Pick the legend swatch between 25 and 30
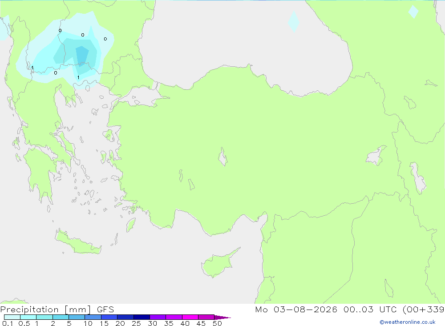The width and height of the screenshot is (445, 326). pyautogui.click(x=142, y=317)
